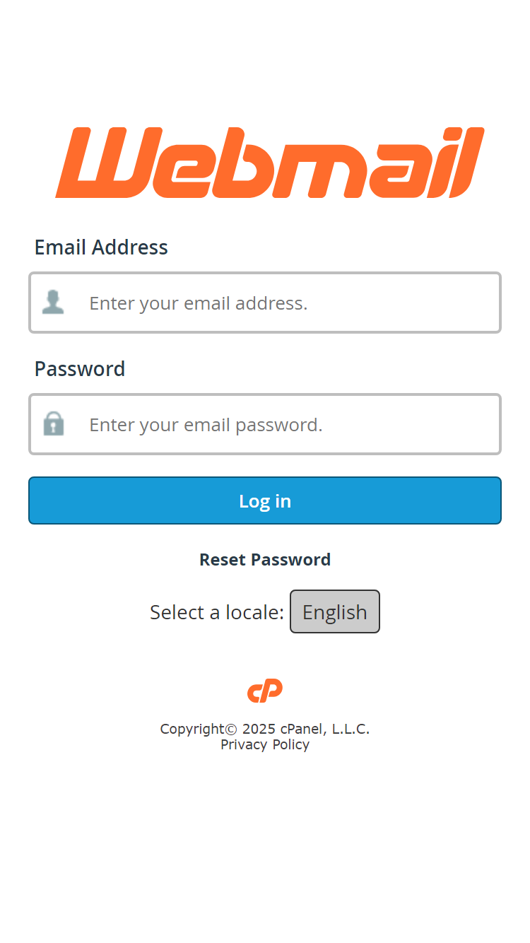Click the 'Select a locale:' label text
The height and width of the screenshot is (943, 530).
217,612
